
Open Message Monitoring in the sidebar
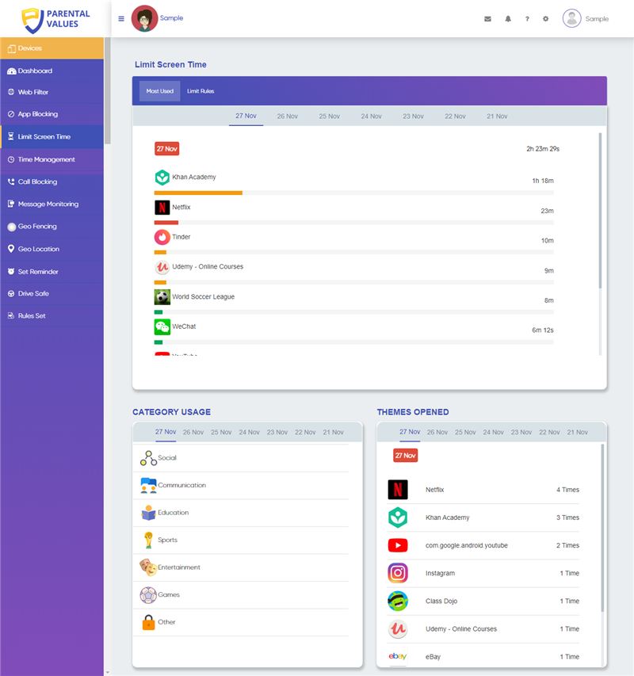click(x=52, y=204)
